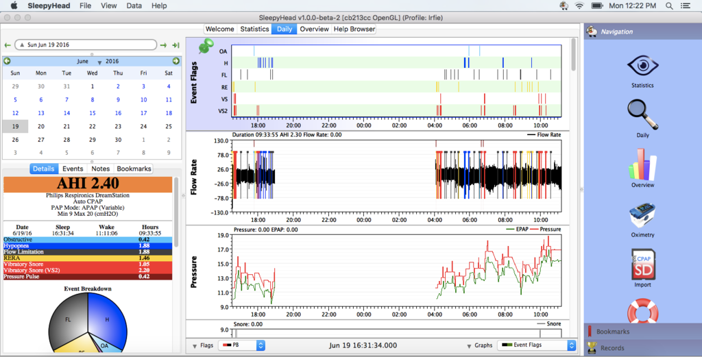Open the View menu
This screenshot has width=702, height=357.
tap(109, 5)
